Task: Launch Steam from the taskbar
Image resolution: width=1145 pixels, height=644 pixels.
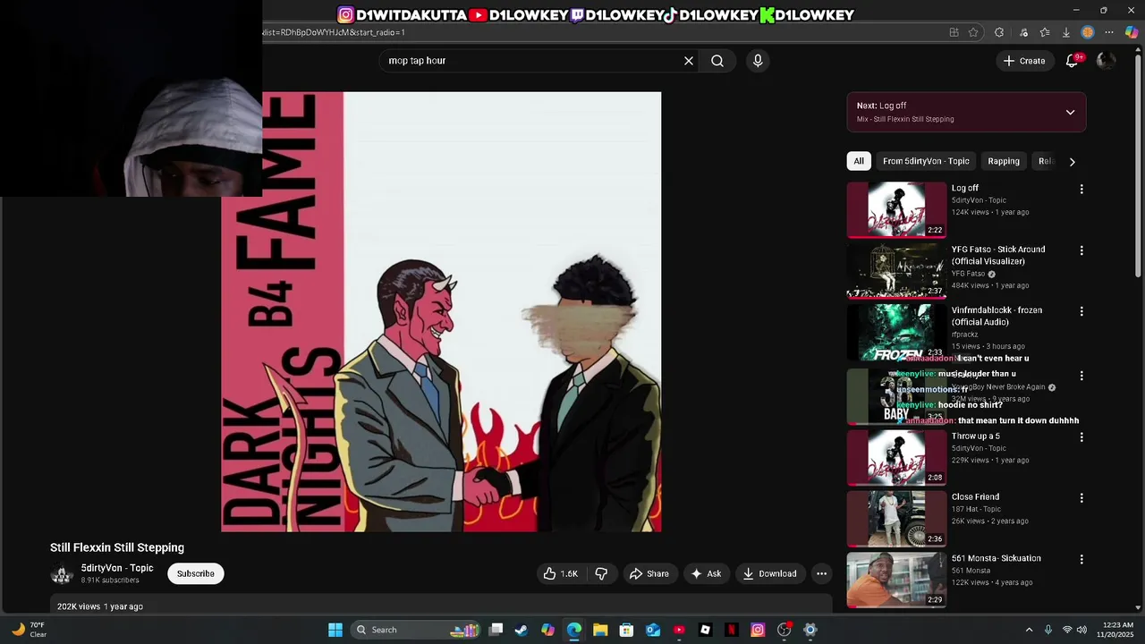Action: pos(522,630)
